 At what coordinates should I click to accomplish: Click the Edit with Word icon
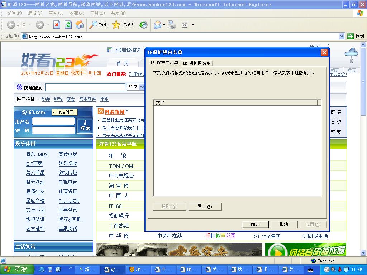coord(185,25)
